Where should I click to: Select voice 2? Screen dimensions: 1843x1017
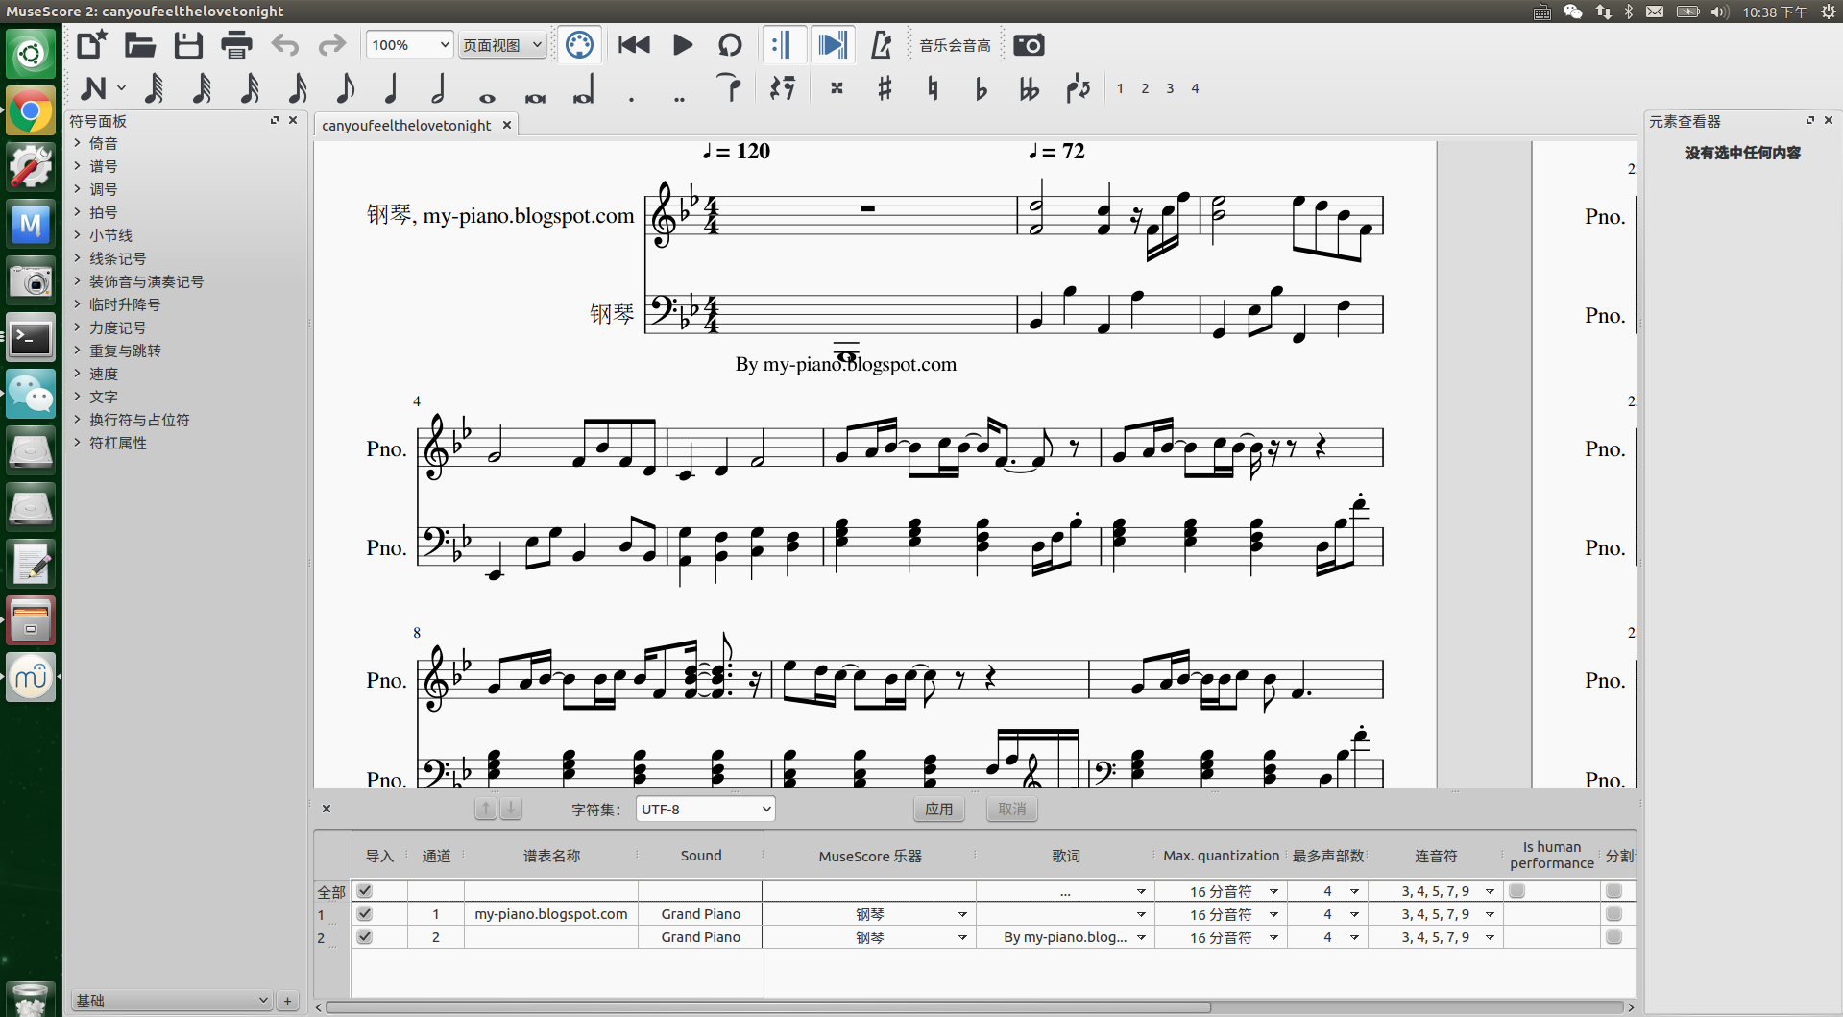(1145, 88)
